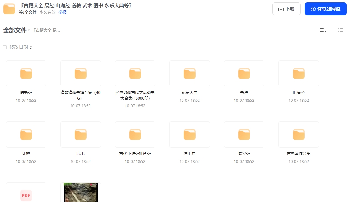Open the 山海经 folder icon
Screen dimensions: 350x202
coord(299,73)
